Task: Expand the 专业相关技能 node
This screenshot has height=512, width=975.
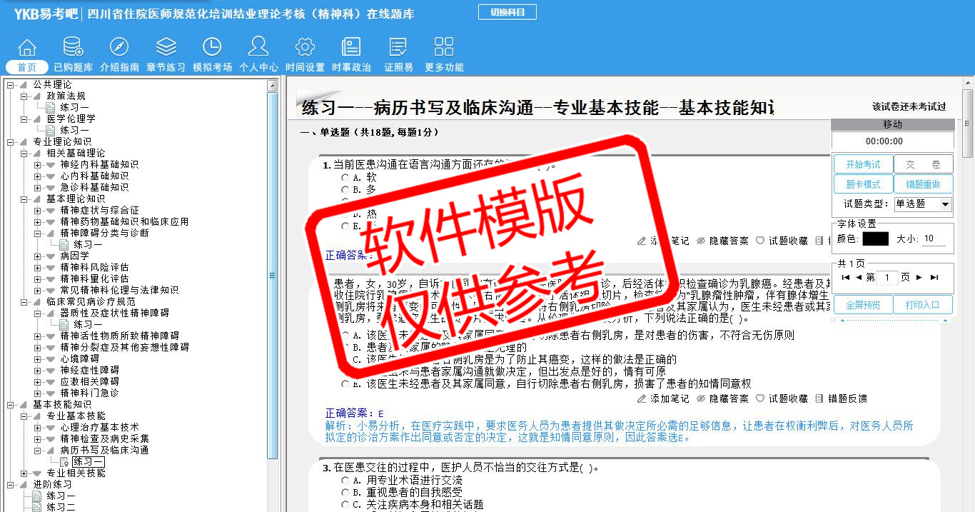Action: pos(24,473)
